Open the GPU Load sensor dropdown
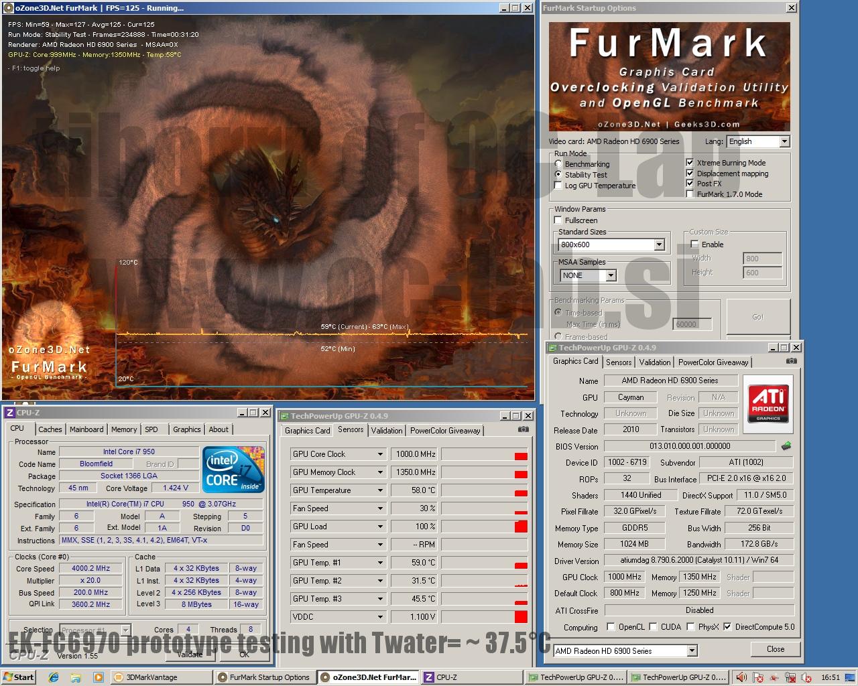The height and width of the screenshot is (686, 858). tap(380, 527)
